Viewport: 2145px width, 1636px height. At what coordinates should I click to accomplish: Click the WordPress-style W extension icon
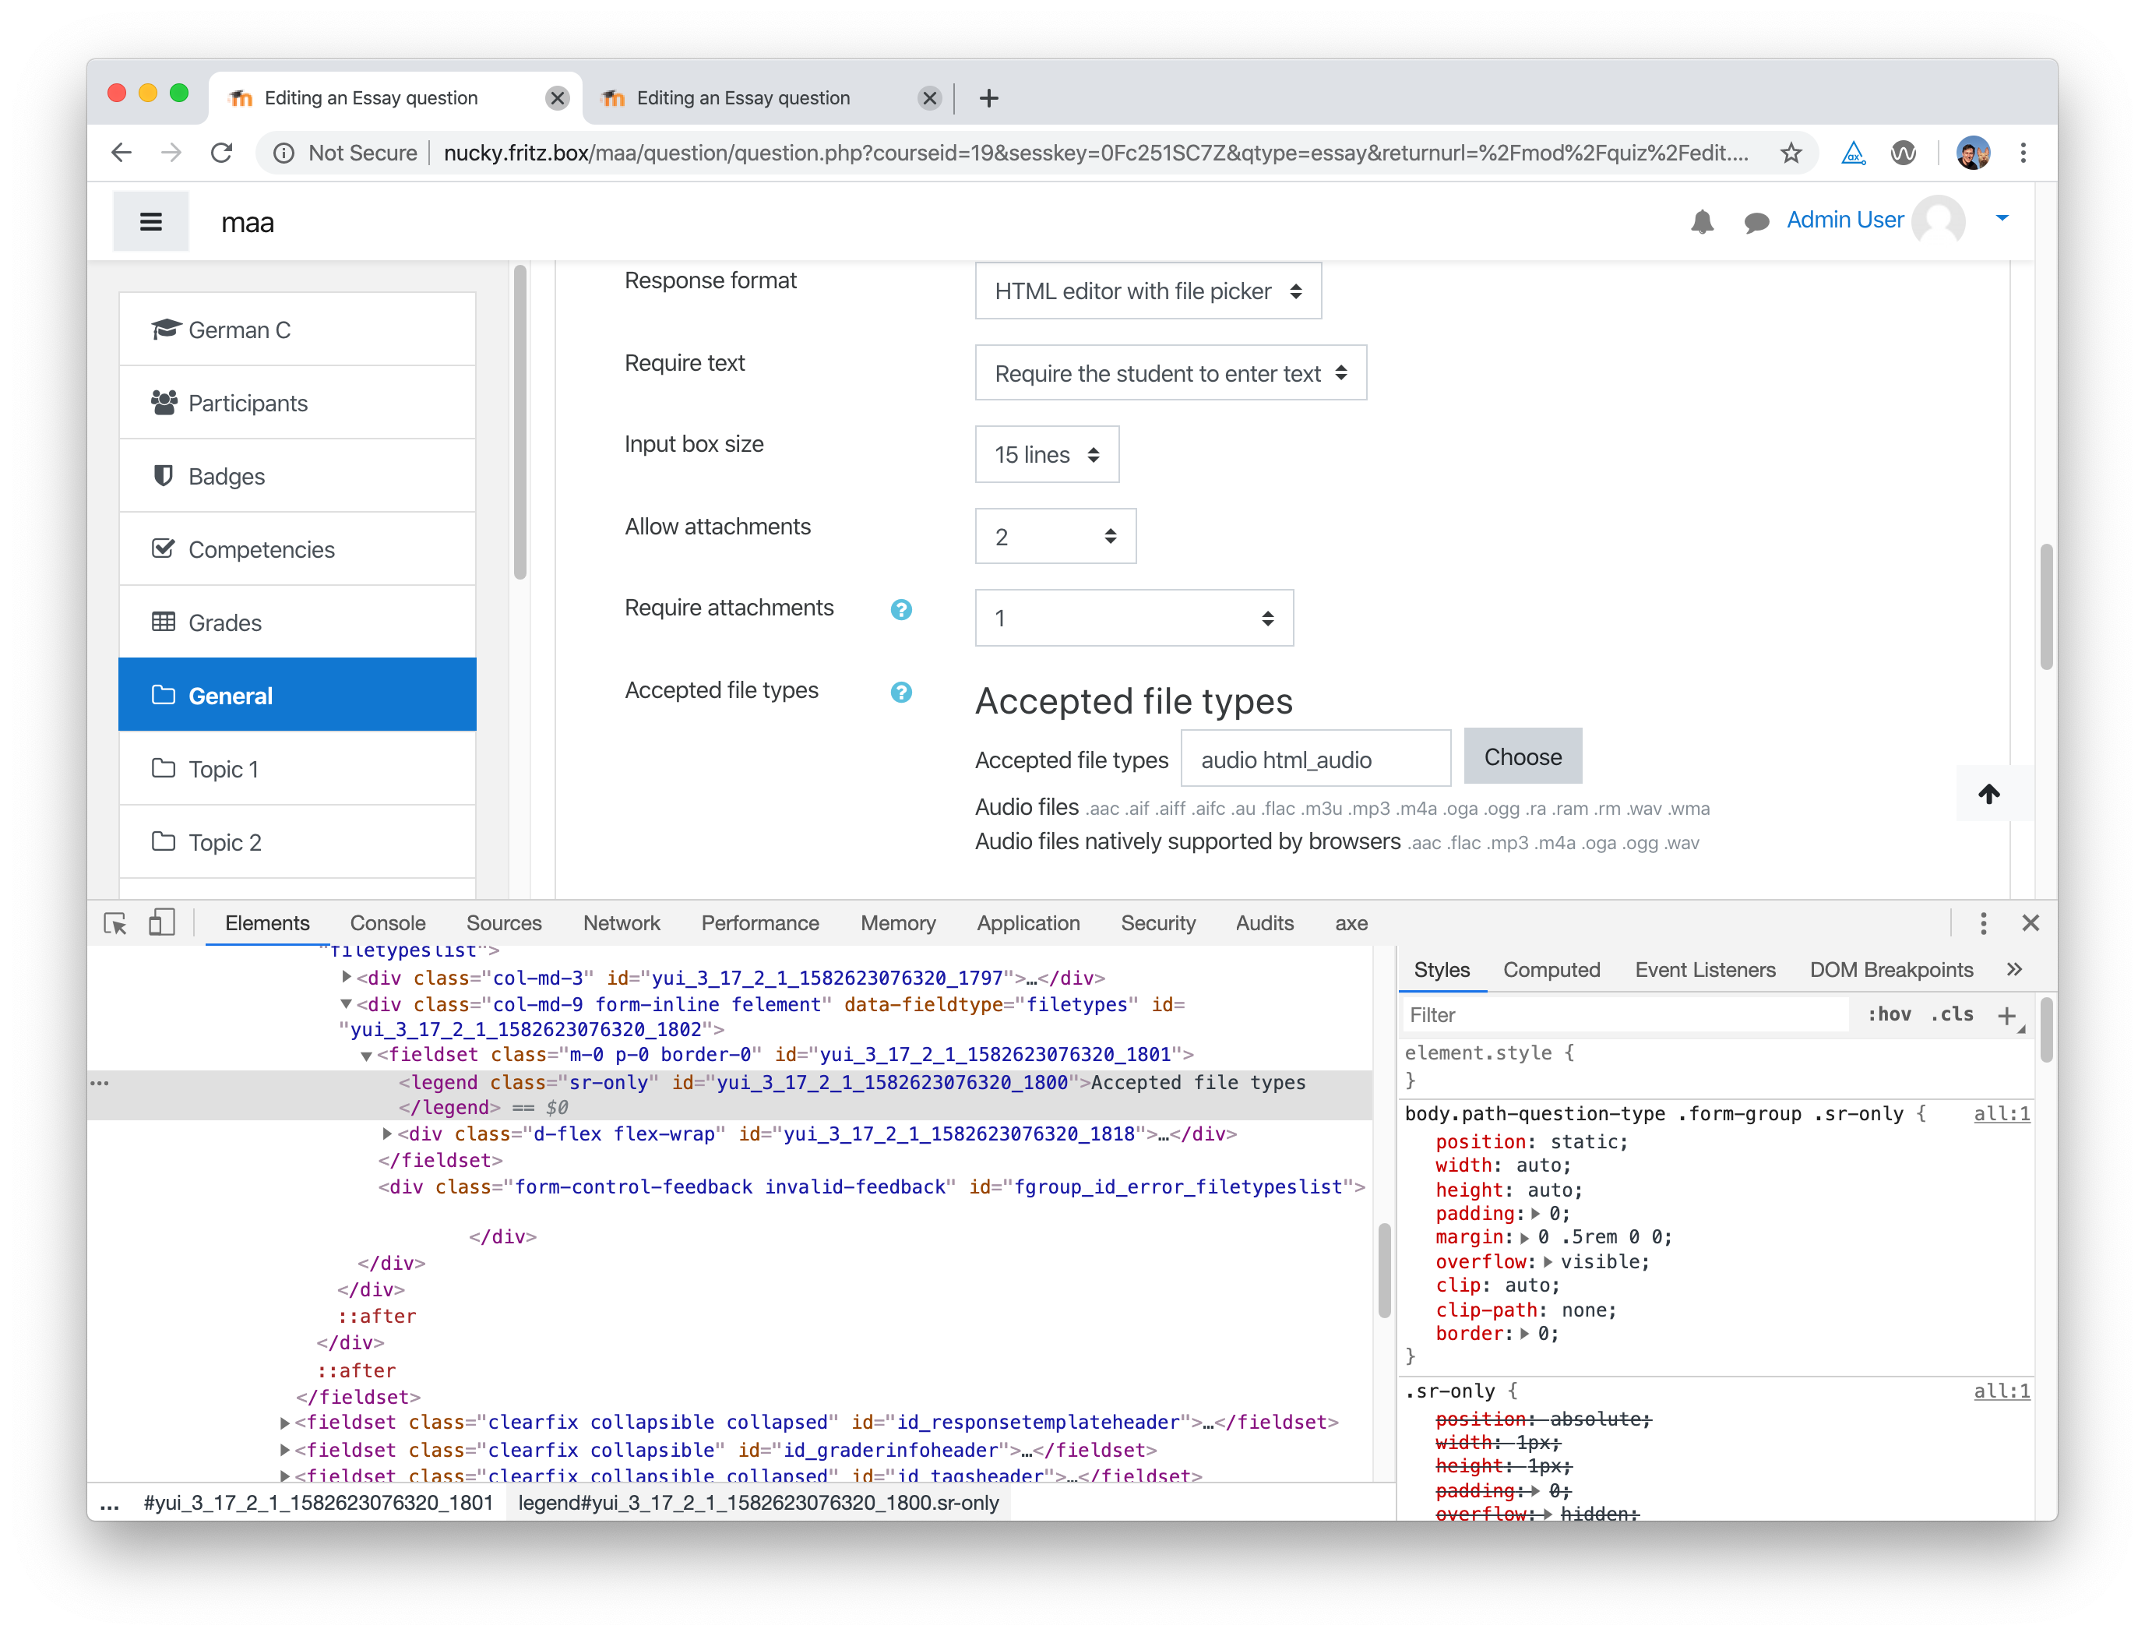tap(1903, 153)
